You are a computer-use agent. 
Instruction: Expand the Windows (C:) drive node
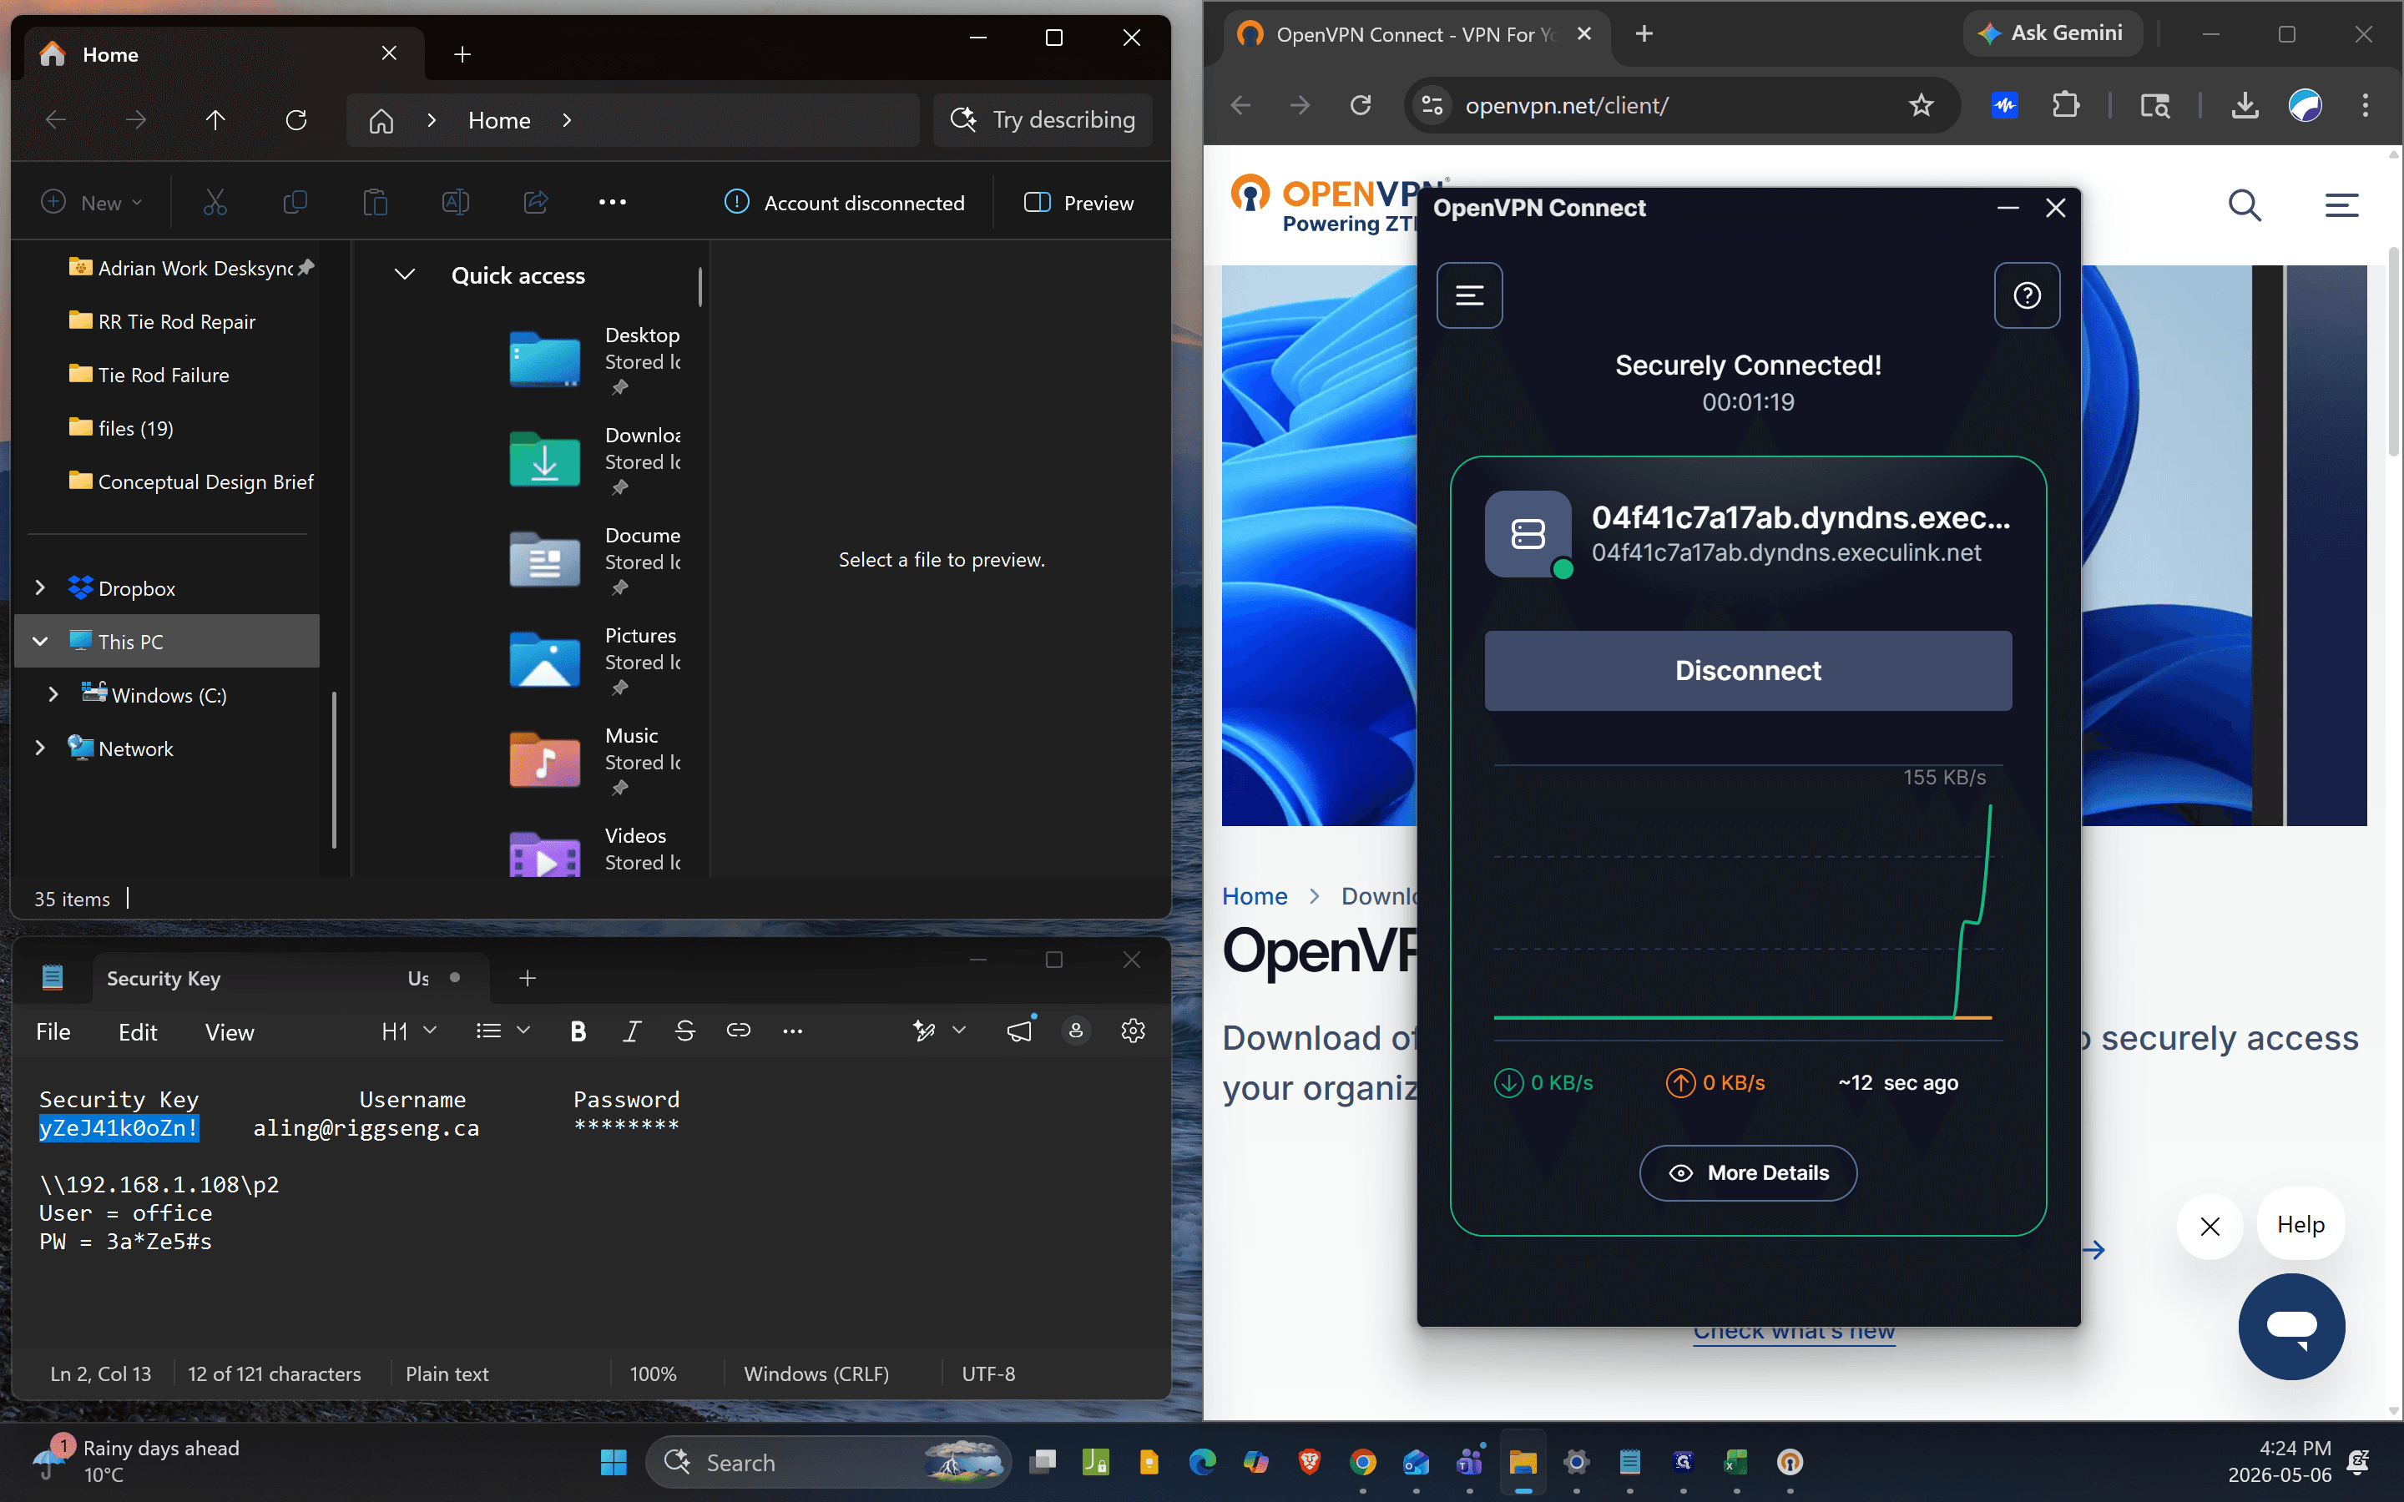coord(53,694)
